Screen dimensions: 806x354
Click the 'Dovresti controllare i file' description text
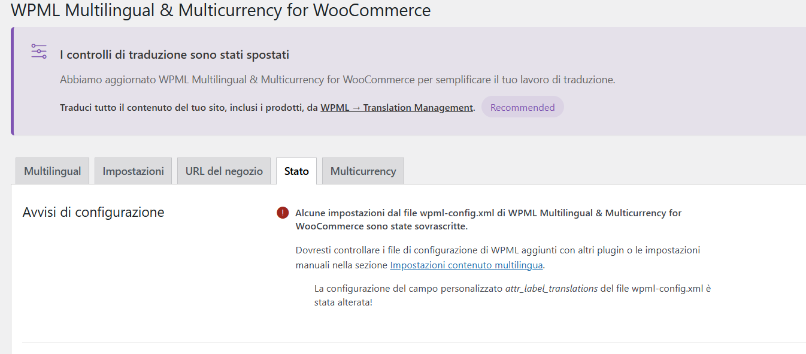click(497, 250)
